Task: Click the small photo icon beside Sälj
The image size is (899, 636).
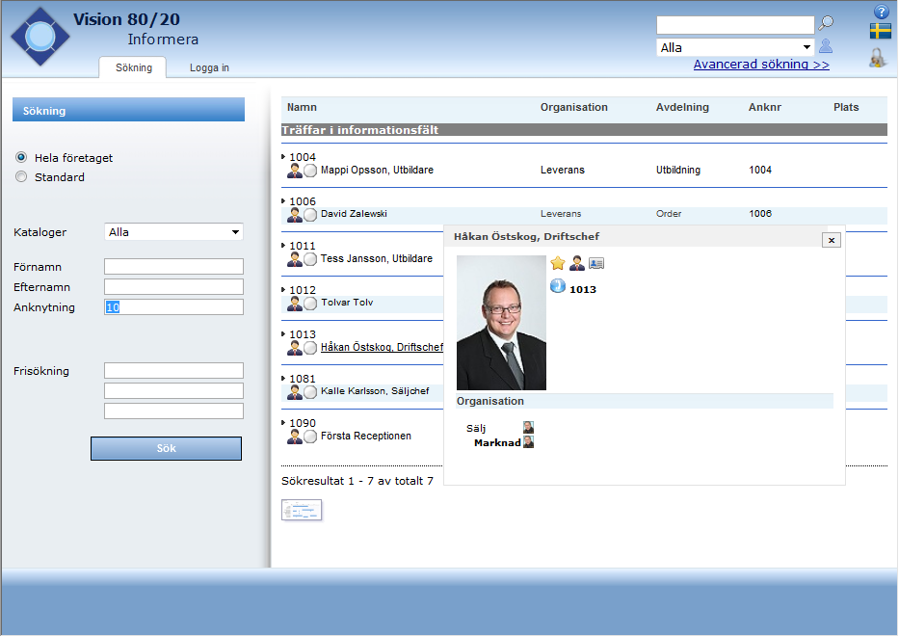Action: (528, 427)
